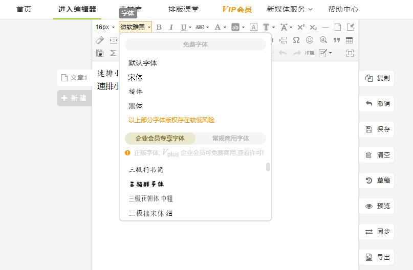Select the 宋体 font

[136, 77]
